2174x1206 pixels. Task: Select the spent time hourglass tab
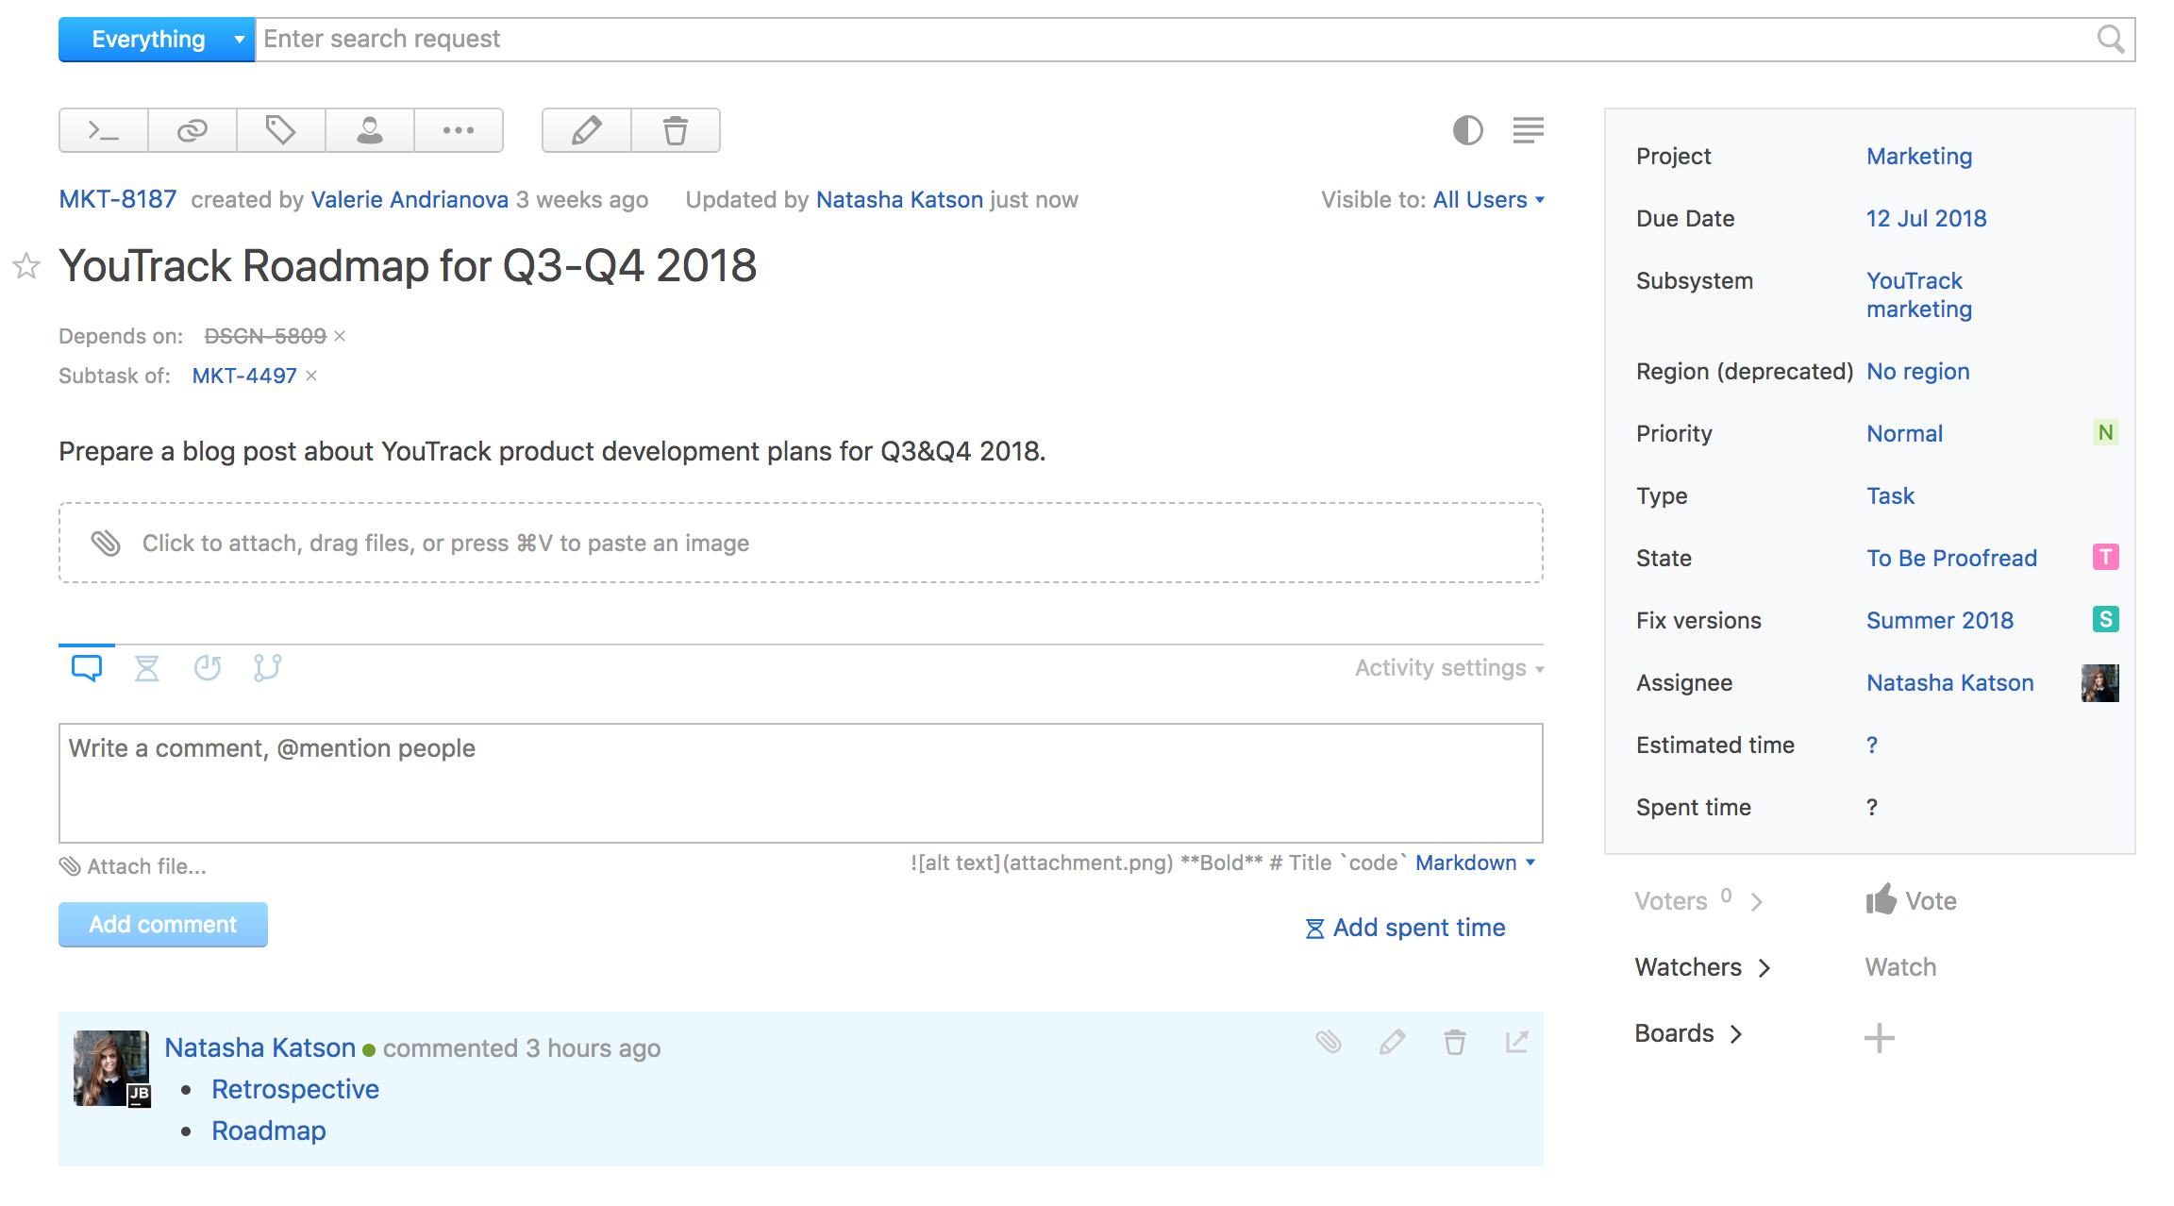(147, 668)
